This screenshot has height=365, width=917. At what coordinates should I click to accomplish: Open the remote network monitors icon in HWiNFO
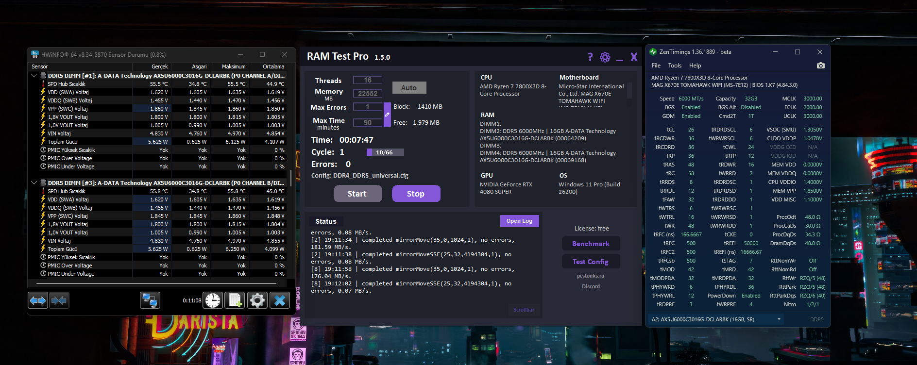(x=150, y=300)
